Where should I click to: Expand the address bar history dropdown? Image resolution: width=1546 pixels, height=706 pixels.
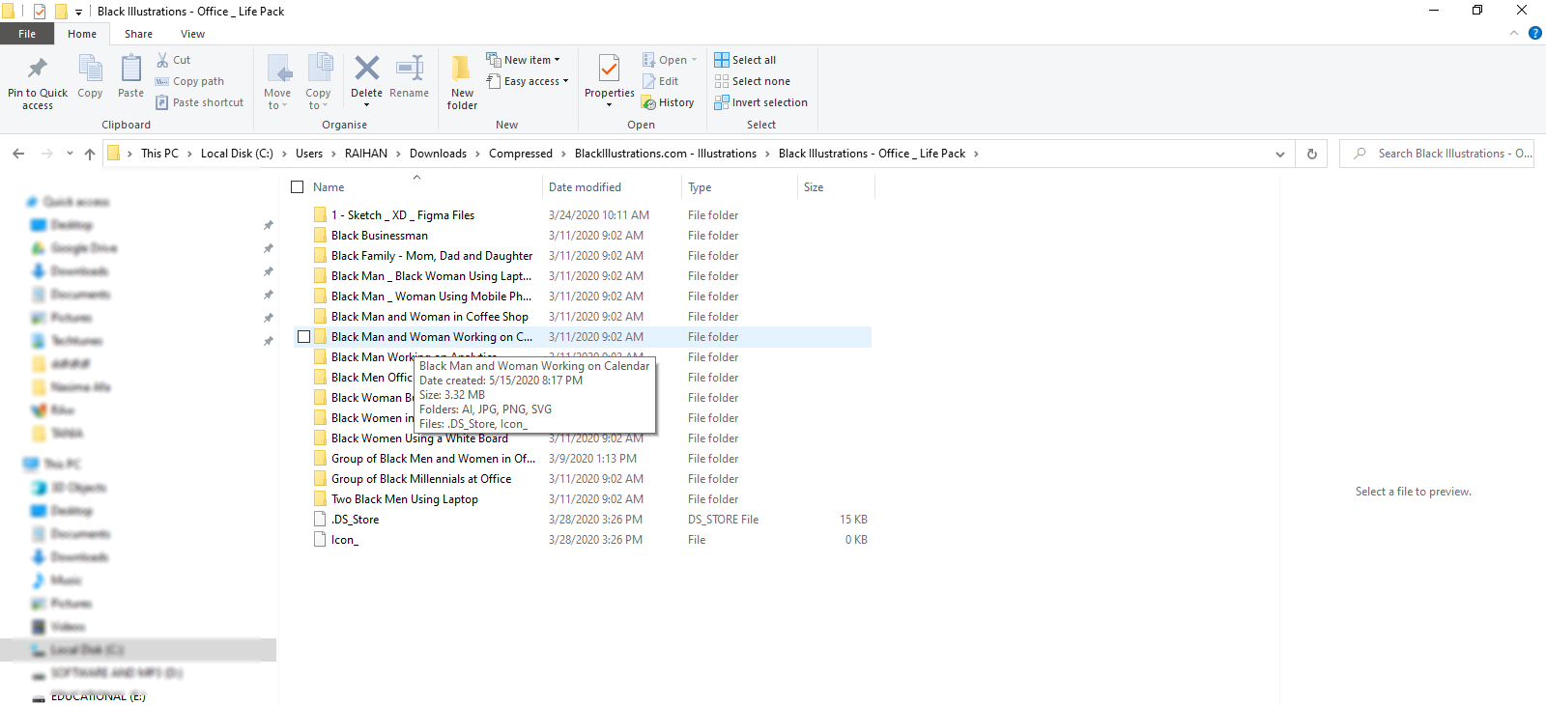click(x=1280, y=154)
